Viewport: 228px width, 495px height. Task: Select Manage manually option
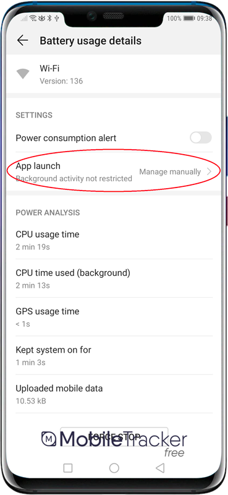click(x=170, y=172)
